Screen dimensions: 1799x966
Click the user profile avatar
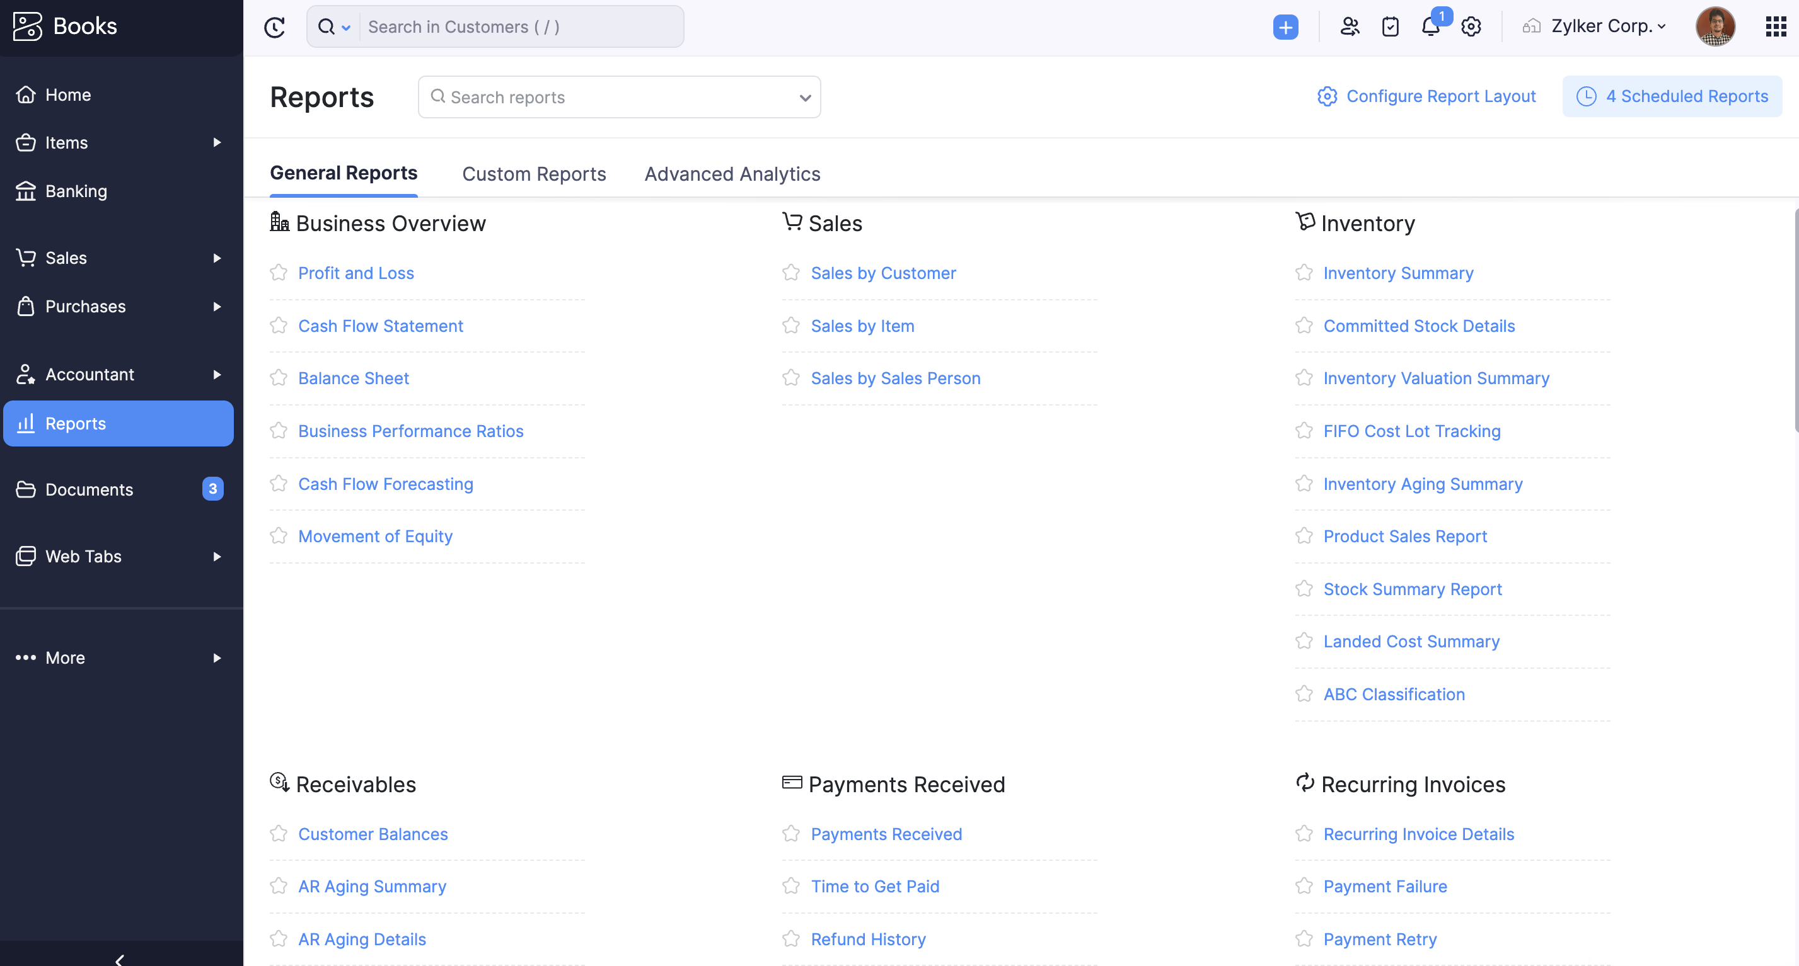click(x=1715, y=27)
